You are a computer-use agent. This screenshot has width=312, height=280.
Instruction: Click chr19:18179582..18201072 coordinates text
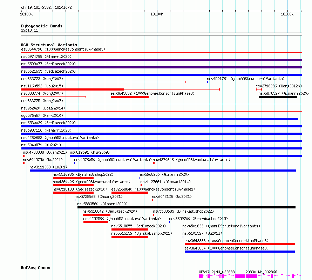[46, 8]
